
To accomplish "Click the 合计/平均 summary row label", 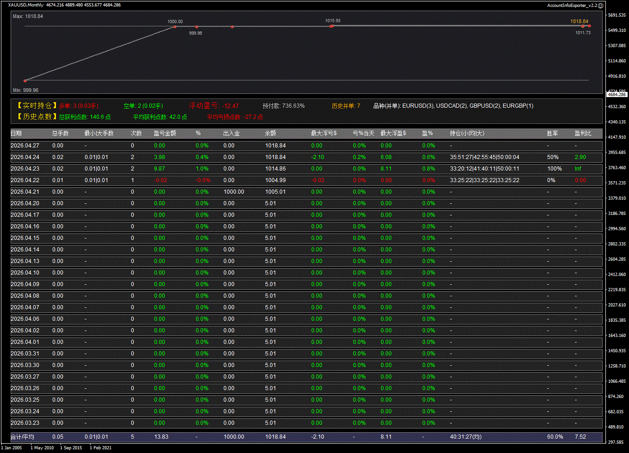I will pos(22,437).
